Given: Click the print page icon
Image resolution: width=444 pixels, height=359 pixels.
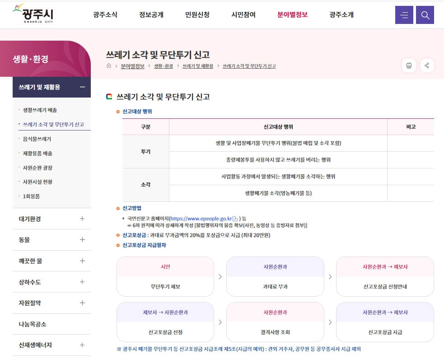Looking at the screenshot, I should pyautogui.click(x=409, y=65).
